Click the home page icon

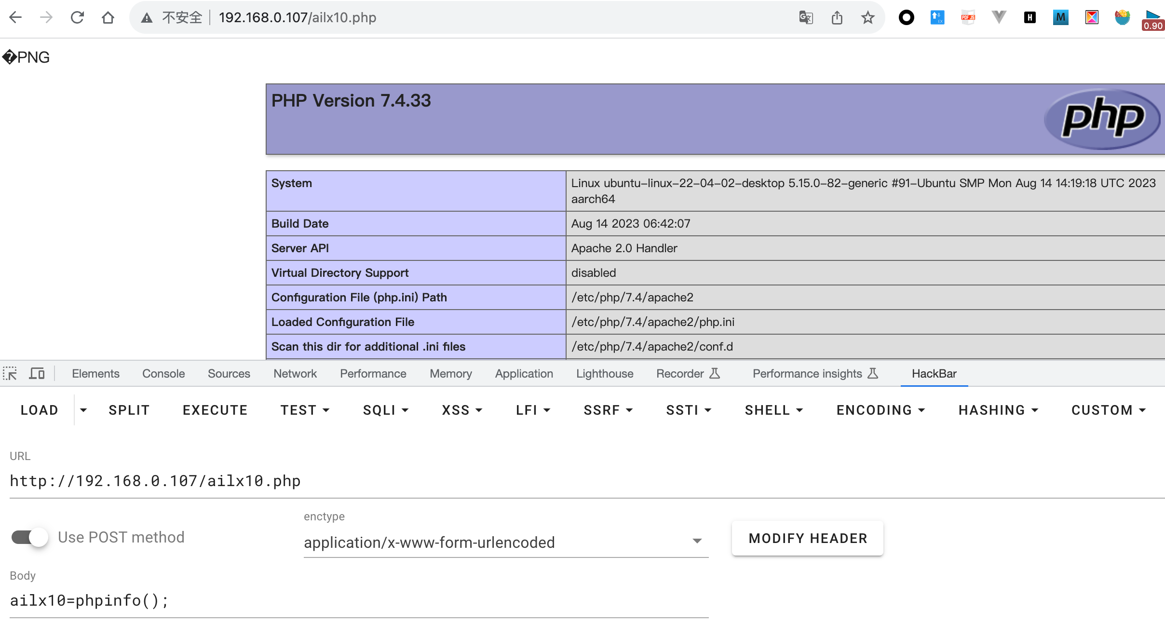pos(108,18)
